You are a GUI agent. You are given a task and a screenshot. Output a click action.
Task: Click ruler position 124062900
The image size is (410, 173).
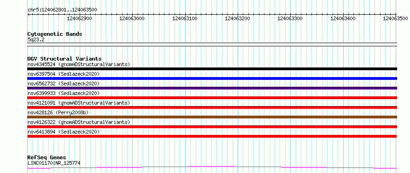coord(80,18)
